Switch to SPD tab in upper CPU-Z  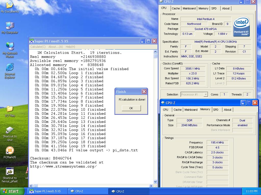pyautogui.click(x=214, y=8)
